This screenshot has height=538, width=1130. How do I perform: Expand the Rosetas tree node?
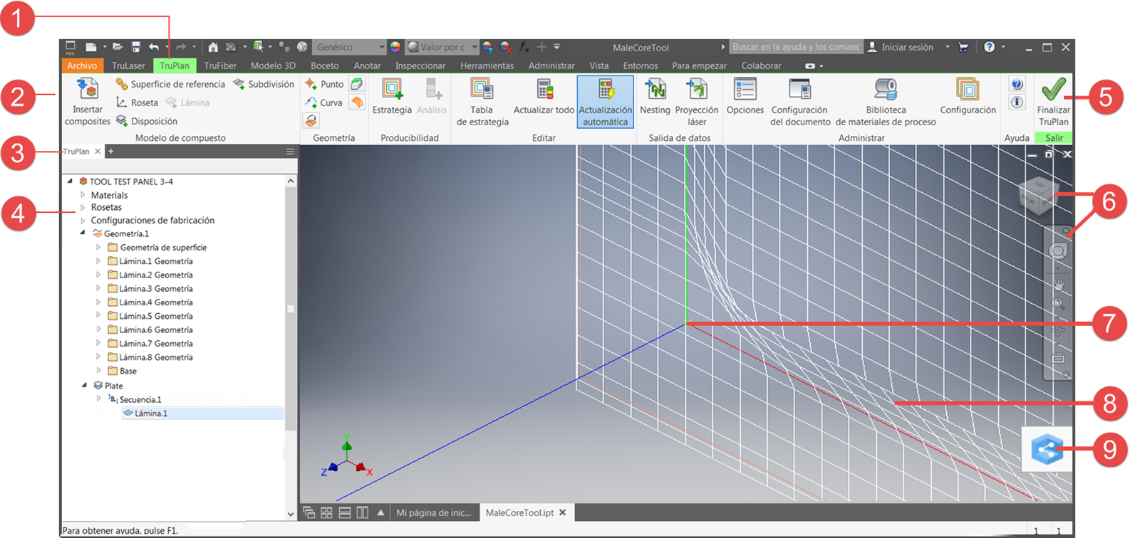83,208
